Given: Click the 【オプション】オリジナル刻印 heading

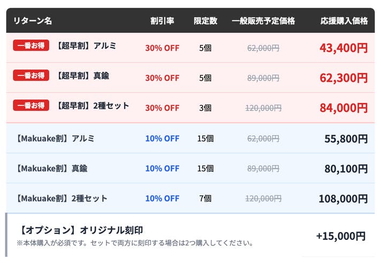Looking at the screenshot, I should click(81, 230).
